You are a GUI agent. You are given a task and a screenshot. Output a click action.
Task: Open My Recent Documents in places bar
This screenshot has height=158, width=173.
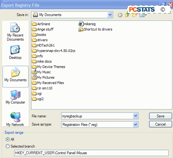pyautogui.click(x=15, y=32)
